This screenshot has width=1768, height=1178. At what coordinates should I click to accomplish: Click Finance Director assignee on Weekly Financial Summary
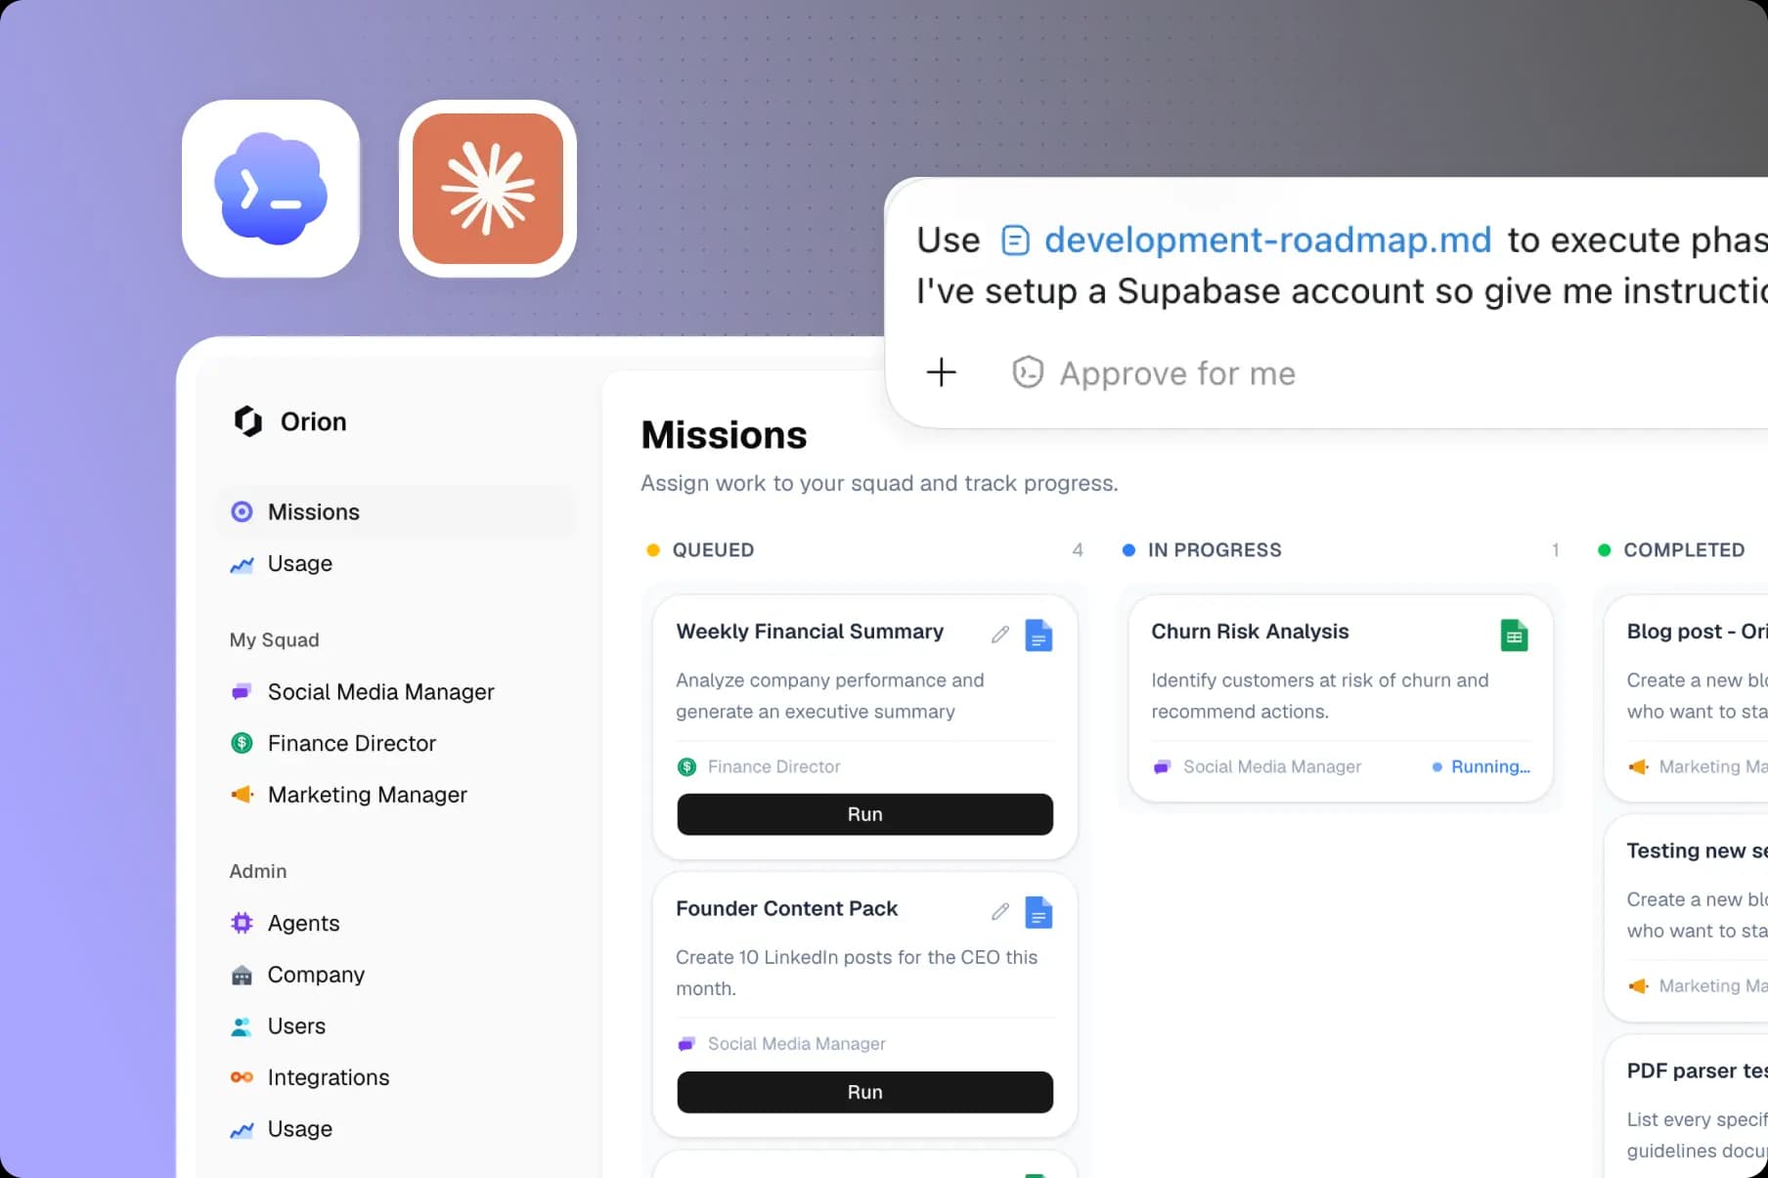click(x=759, y=766)
